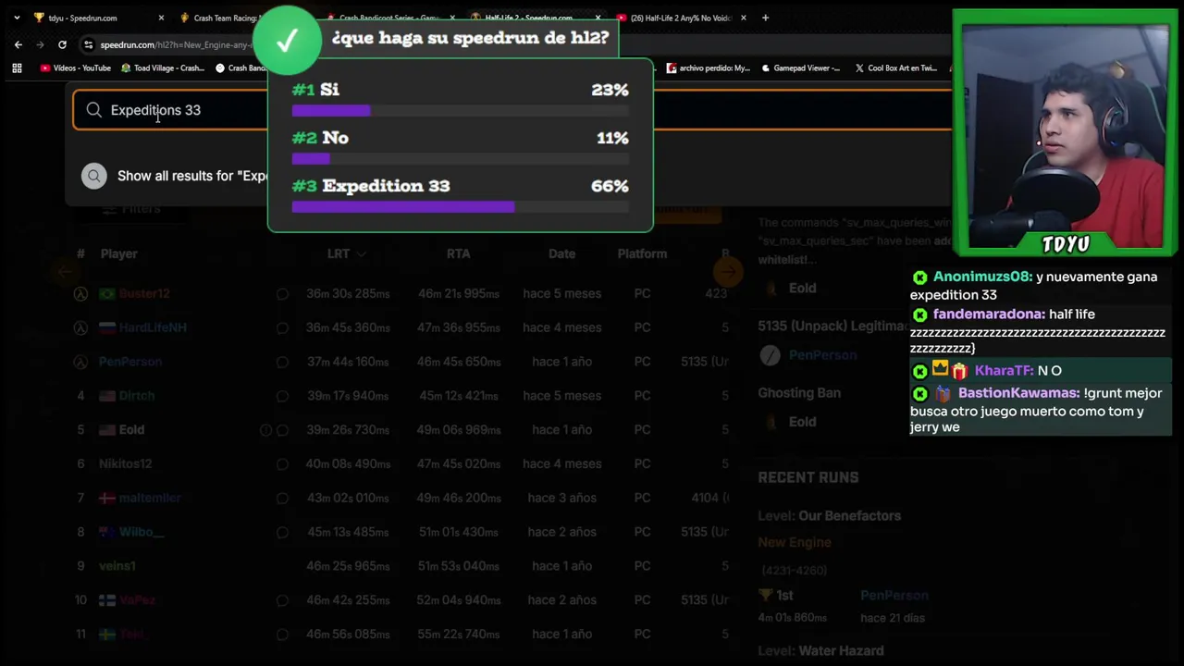Image resolution: width=1184 pixels, height=666 pixels.
Task: Click the magnifier icon inside the search field
Action: point(93,110)
